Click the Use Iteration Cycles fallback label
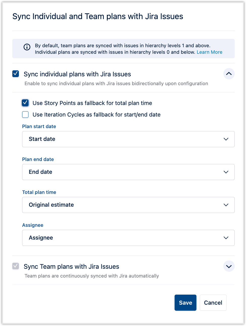 tap(97, 115)
